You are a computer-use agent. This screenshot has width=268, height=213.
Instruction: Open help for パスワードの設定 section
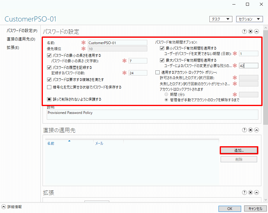244,31
